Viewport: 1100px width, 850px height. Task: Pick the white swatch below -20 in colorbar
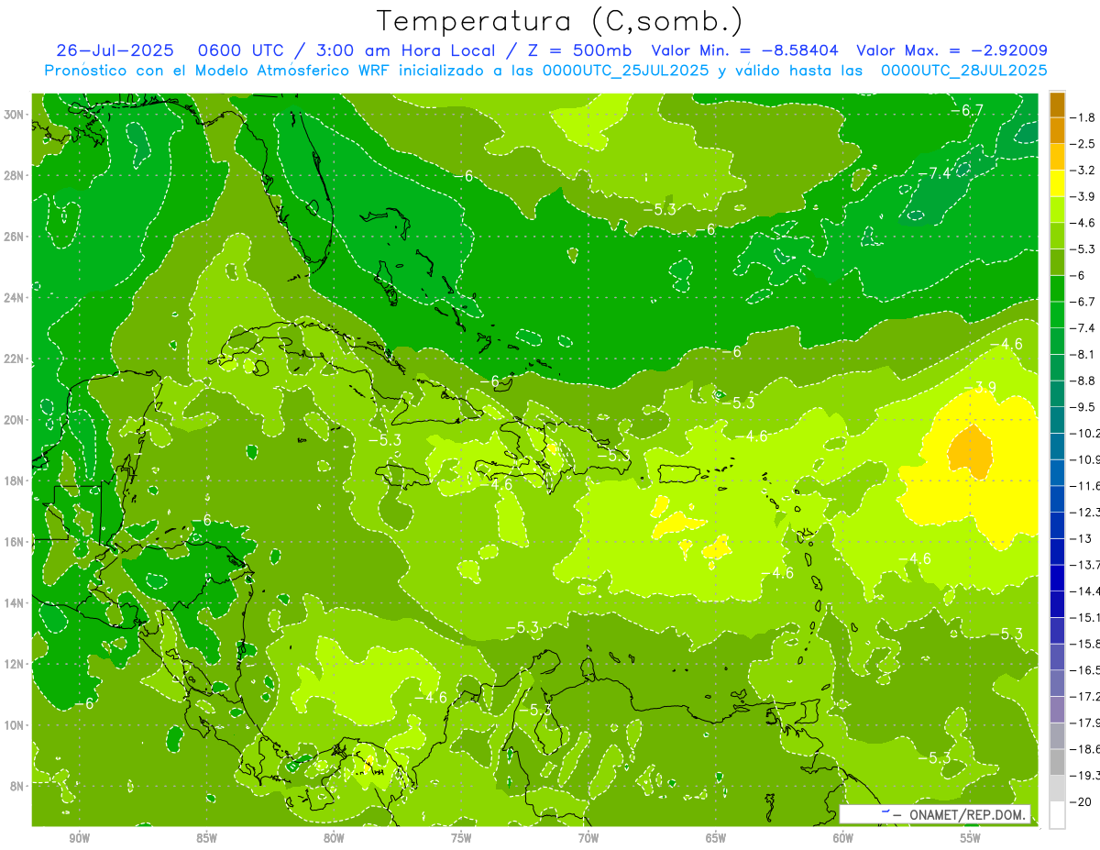[1057, 815]
